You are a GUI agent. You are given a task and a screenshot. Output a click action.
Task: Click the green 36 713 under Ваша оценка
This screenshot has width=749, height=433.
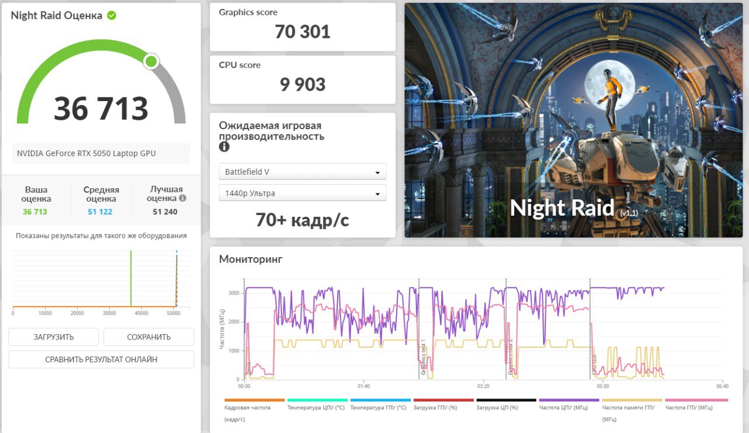[x=35, y=212]
